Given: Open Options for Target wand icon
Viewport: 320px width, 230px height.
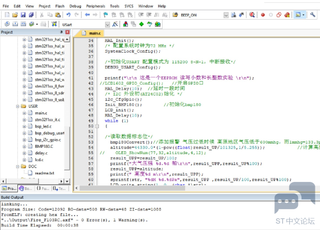Looking at the screenshot, I should click(x=115, y=24).
